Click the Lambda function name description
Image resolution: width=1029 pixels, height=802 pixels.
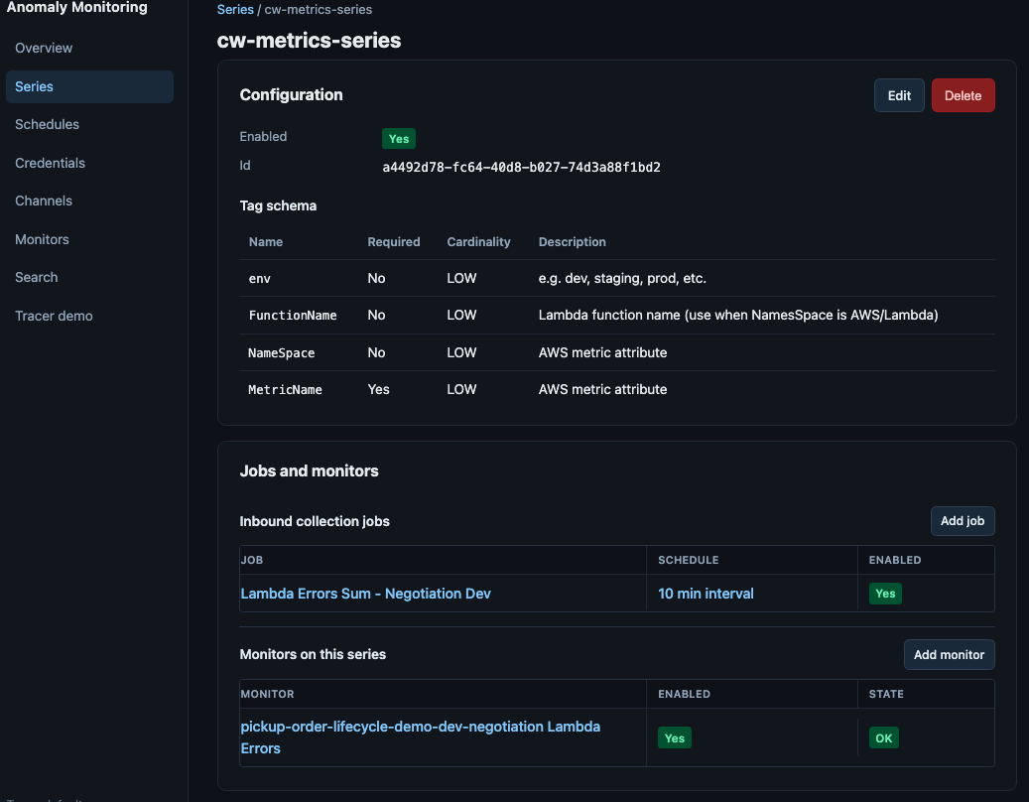738,315
